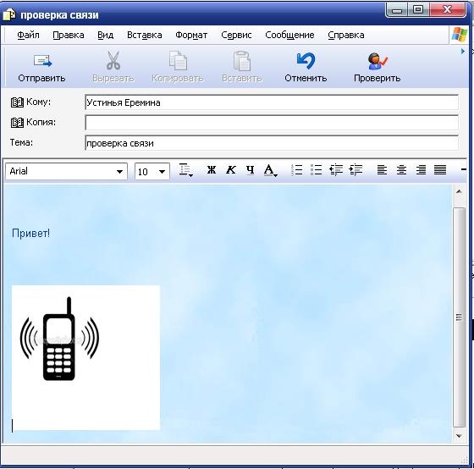The width and height of the screenshot is (474, 469).
Task: Align text to the left
Action: click(x=382, y=170)
